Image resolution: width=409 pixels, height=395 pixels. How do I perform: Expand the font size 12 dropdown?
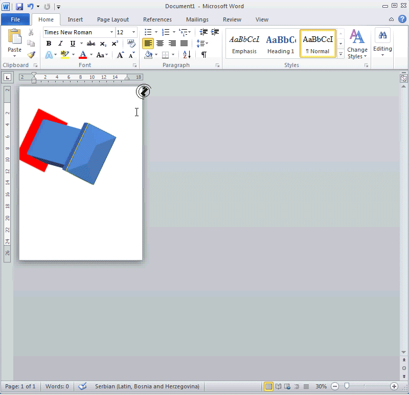click(x=134, y=32)
